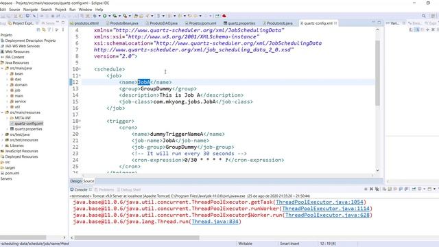439x247 pixels.
Task: Toggle Show Logical Structure in Variables view
Action: pyautogui.click(x=416, y=30)
